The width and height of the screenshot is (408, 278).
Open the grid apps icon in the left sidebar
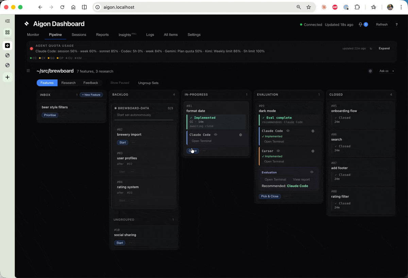pos(7,32)
